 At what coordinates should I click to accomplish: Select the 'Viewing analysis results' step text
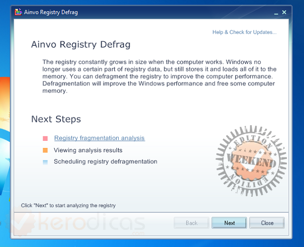(x=88, y=150)
